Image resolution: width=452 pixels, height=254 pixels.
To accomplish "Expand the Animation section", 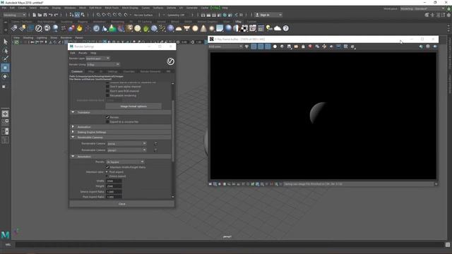I will pyautogui.click(x=73, y=127).
